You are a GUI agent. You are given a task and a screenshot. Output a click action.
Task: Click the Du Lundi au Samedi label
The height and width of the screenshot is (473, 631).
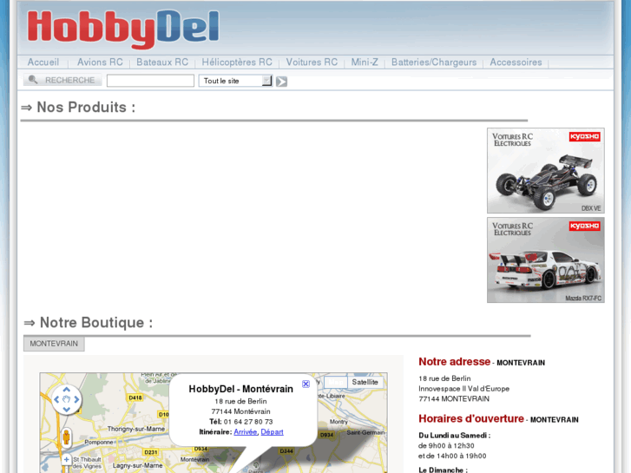(x=454, y=436)
